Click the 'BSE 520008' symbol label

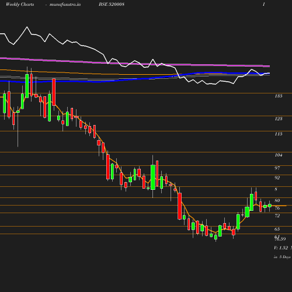[x=112, y=4]
